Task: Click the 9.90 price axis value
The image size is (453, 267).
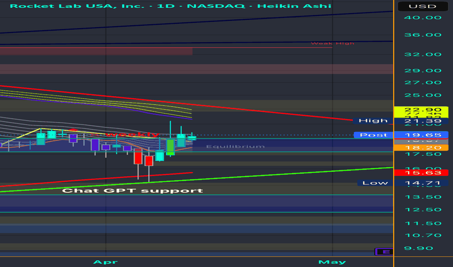Action: click(418, 248)
